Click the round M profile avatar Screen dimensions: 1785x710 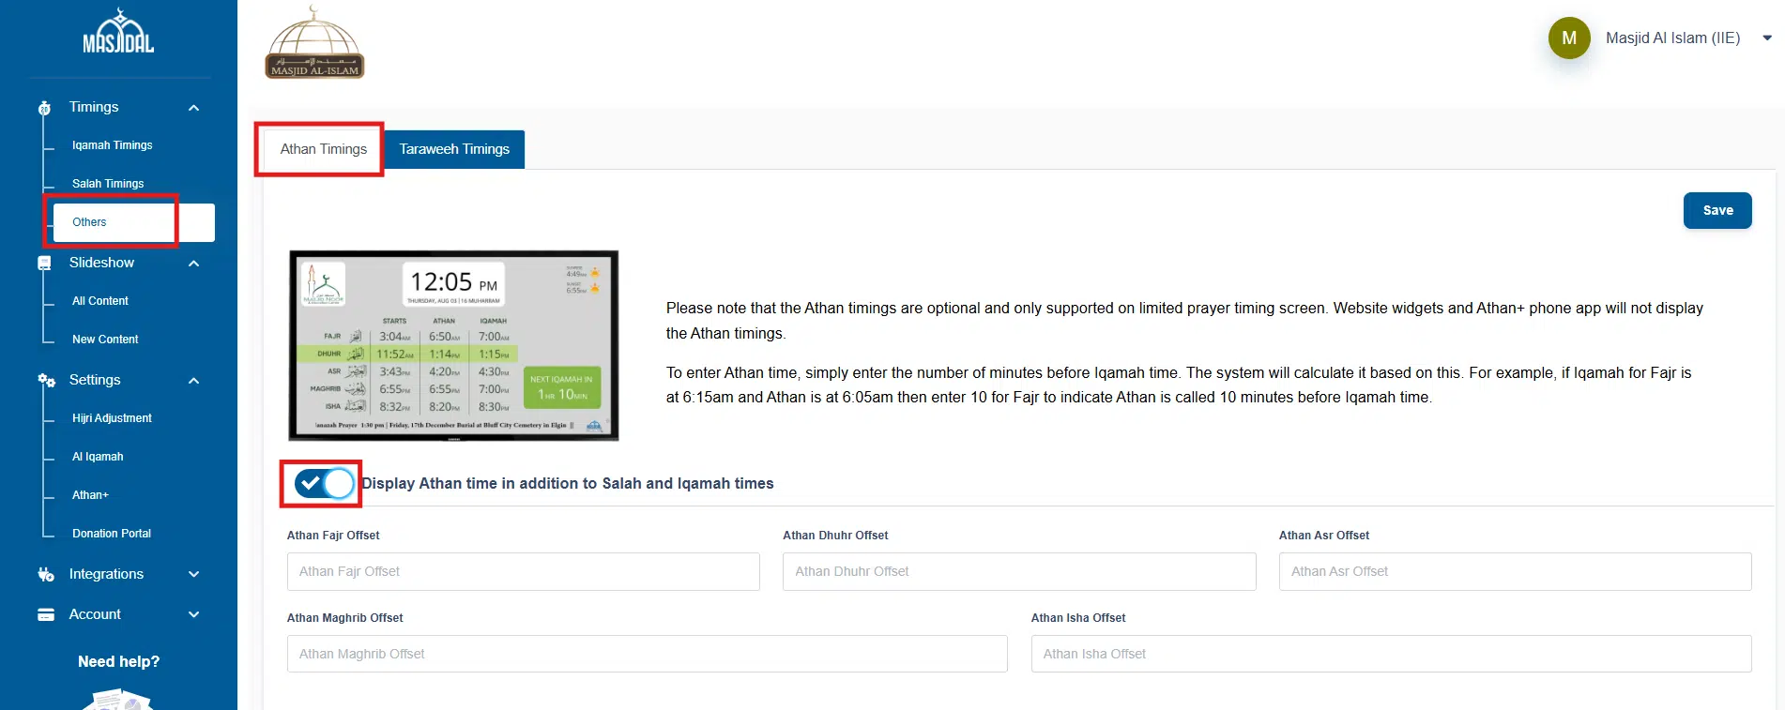(x=1568, y=38)
